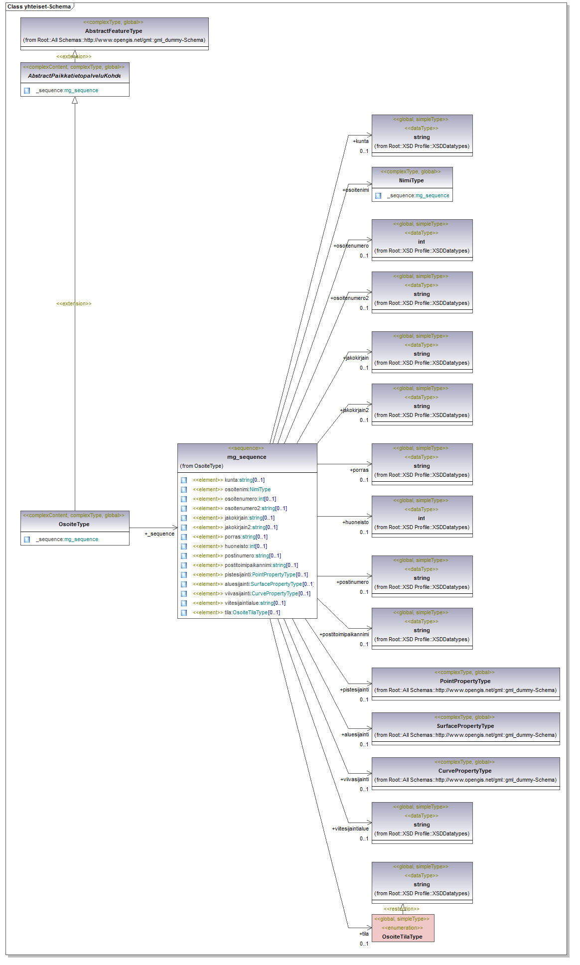Screen dimensions: 580x965
Task: Select the icon beside postinumero:string element
Action: click(x=184, y=556)
